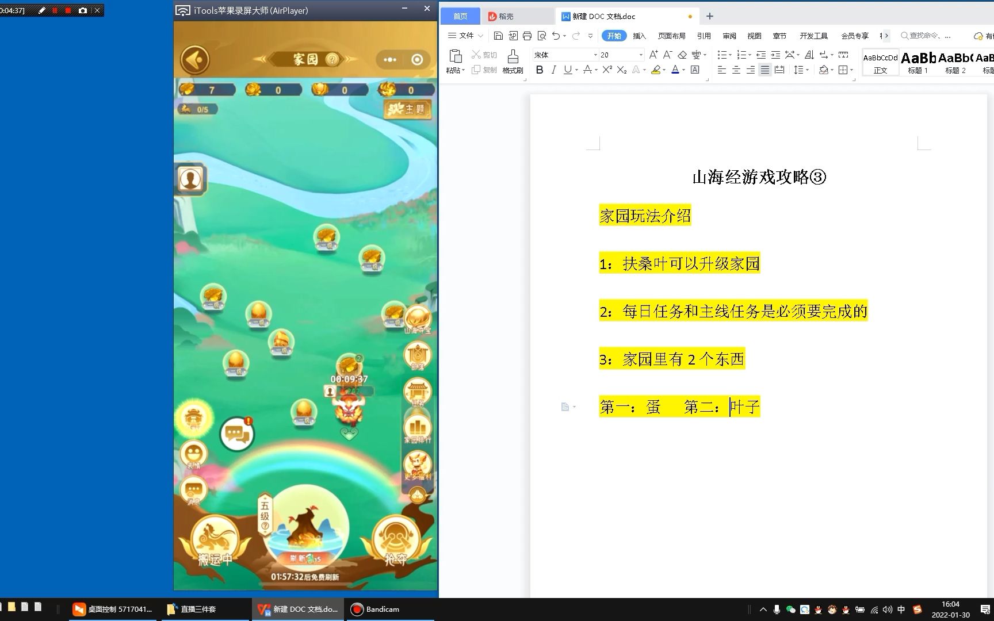
Task: Open the 主题 theme button
Action: pyautogui.click(x=408, y=109)
